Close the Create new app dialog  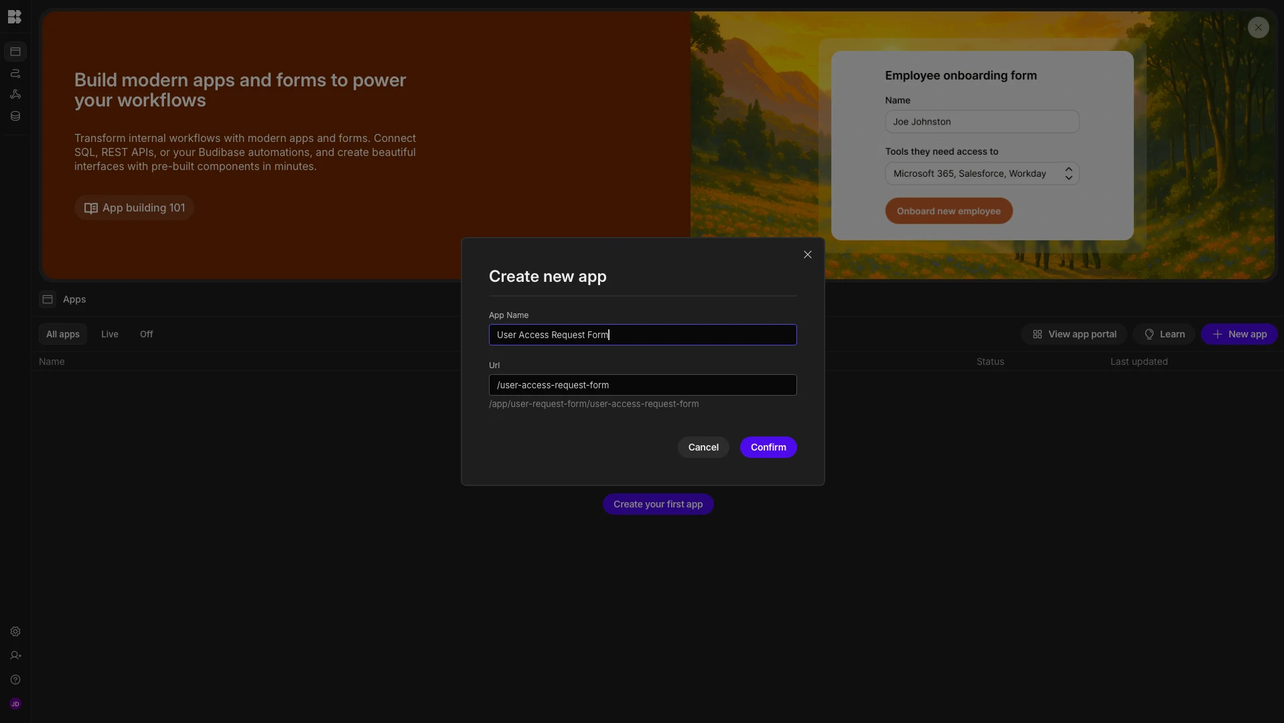808,254
